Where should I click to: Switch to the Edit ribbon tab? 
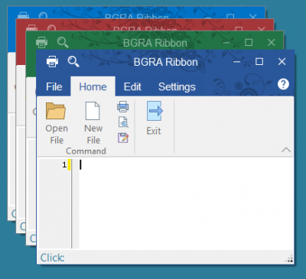click(x=132, y=87)
